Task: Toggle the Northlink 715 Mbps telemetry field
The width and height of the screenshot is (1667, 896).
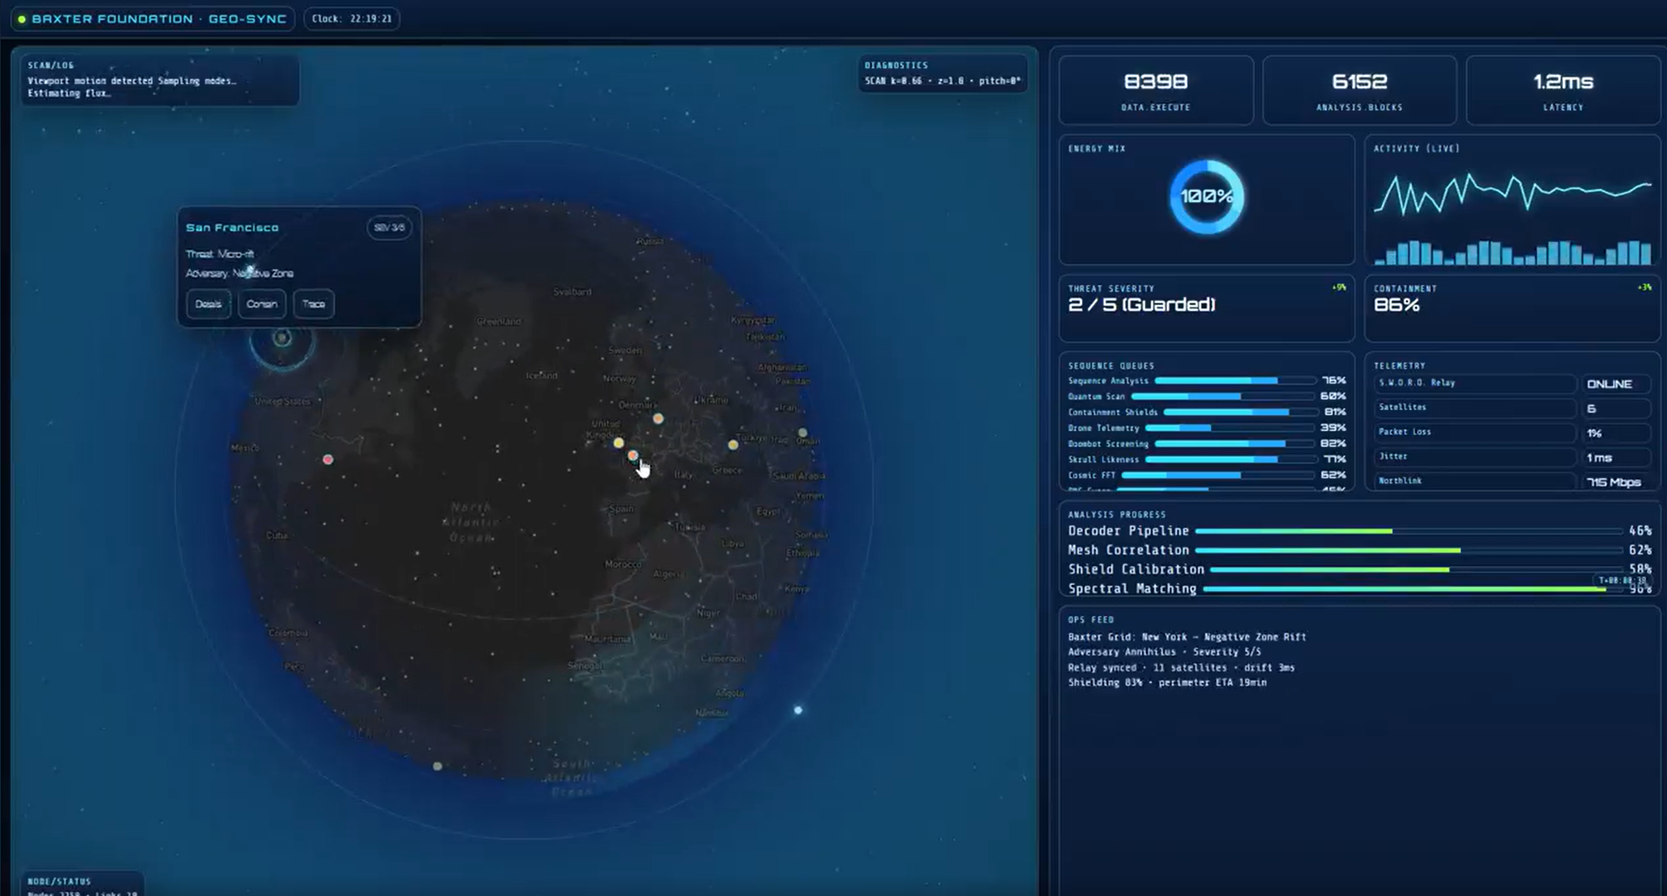Action: pyautogui.click(x=1614, y=482)
